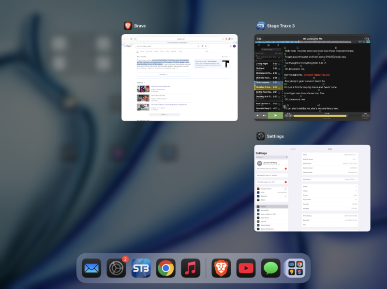Select the "Oh Carol" song in Stage Traxx

267,69
